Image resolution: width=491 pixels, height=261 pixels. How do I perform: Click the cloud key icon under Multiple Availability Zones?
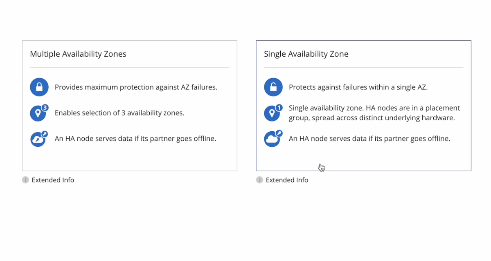38,139
